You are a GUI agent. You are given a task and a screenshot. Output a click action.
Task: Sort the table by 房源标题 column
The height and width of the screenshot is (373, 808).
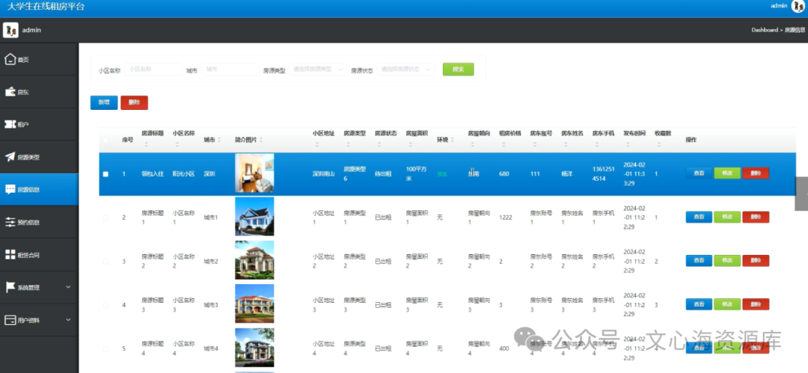click(146, 145)
